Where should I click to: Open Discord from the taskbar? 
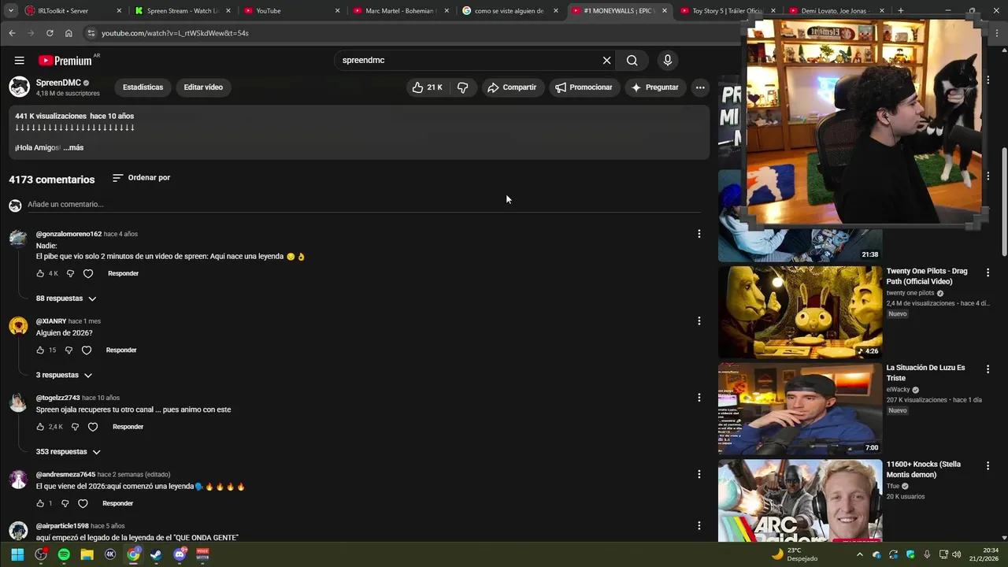click(x=180, y=554)
